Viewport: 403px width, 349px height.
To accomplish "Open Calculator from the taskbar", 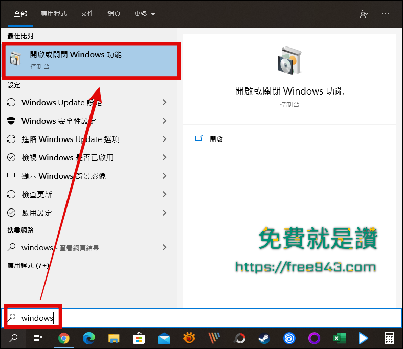I will pos(389,338).
